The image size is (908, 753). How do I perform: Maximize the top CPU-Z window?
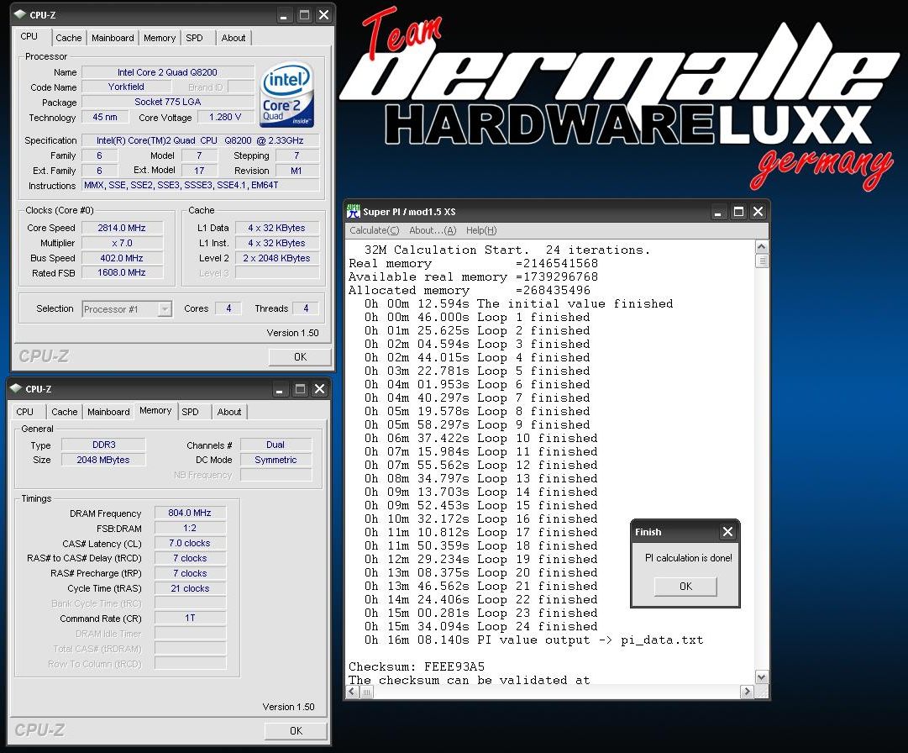(x=304, y=15)
